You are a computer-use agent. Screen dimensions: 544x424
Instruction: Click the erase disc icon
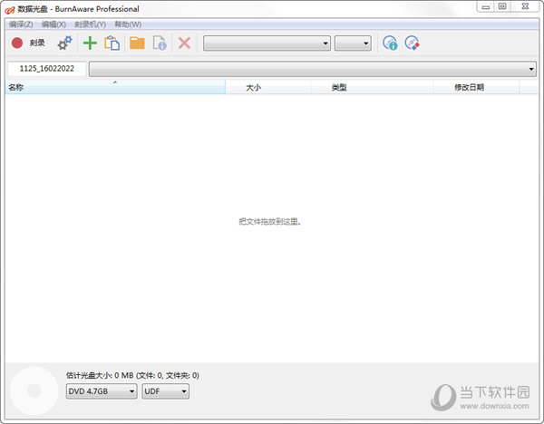point(413,43)
